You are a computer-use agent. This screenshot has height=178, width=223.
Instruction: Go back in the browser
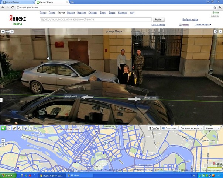click(x=3, y=7)
